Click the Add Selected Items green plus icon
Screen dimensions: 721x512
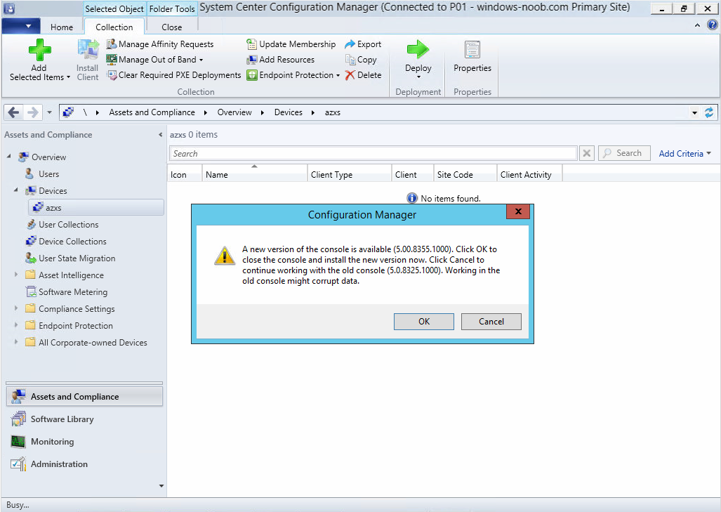(39, 50)
